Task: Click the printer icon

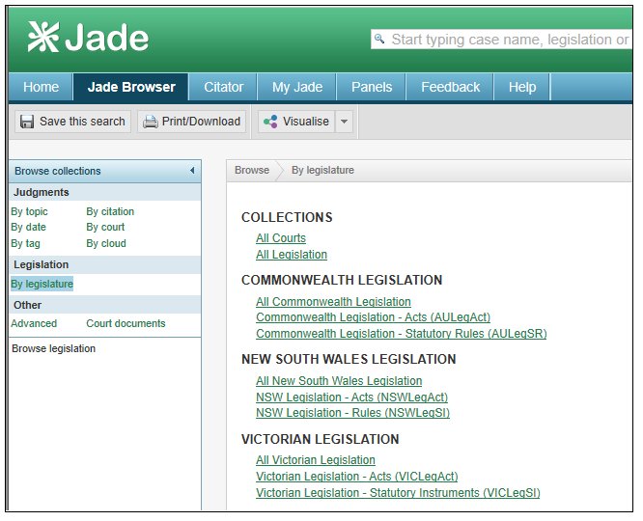Action: pos(150,122)
